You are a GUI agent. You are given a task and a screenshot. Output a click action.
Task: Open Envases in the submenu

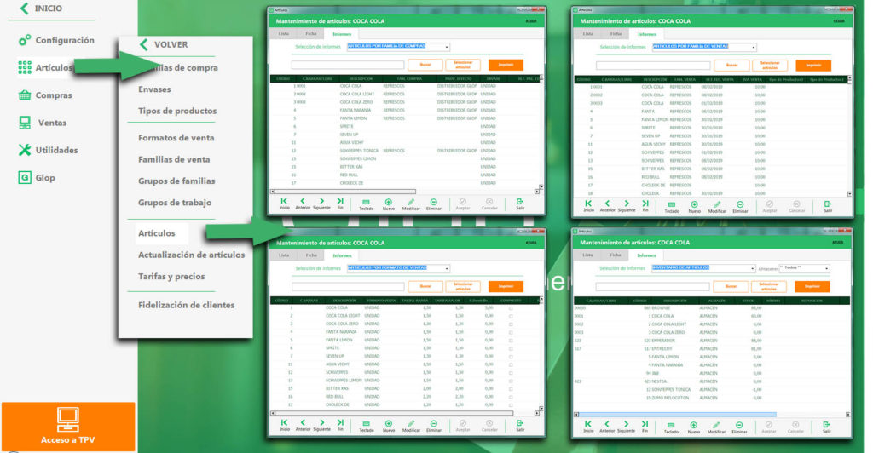154,89
